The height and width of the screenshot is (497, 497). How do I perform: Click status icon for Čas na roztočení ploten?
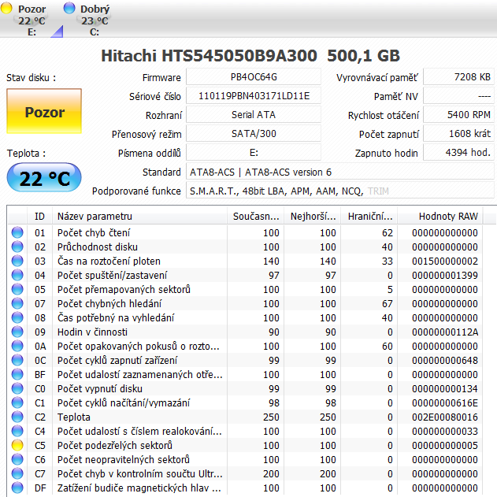pyautogui.click(x=17, y=261)
